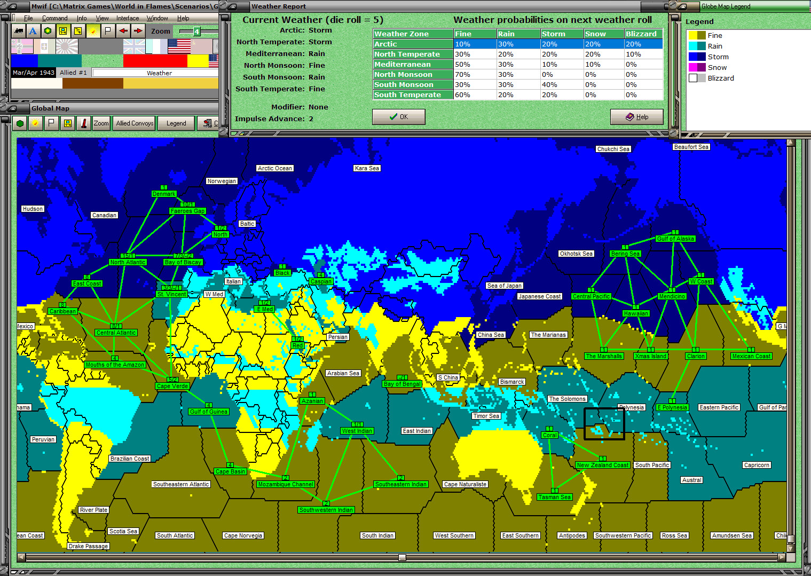This screenshot has width=811, height=576.
Task: Click the 70% cell for North Monsoon
Action: [x=475, y=75]
